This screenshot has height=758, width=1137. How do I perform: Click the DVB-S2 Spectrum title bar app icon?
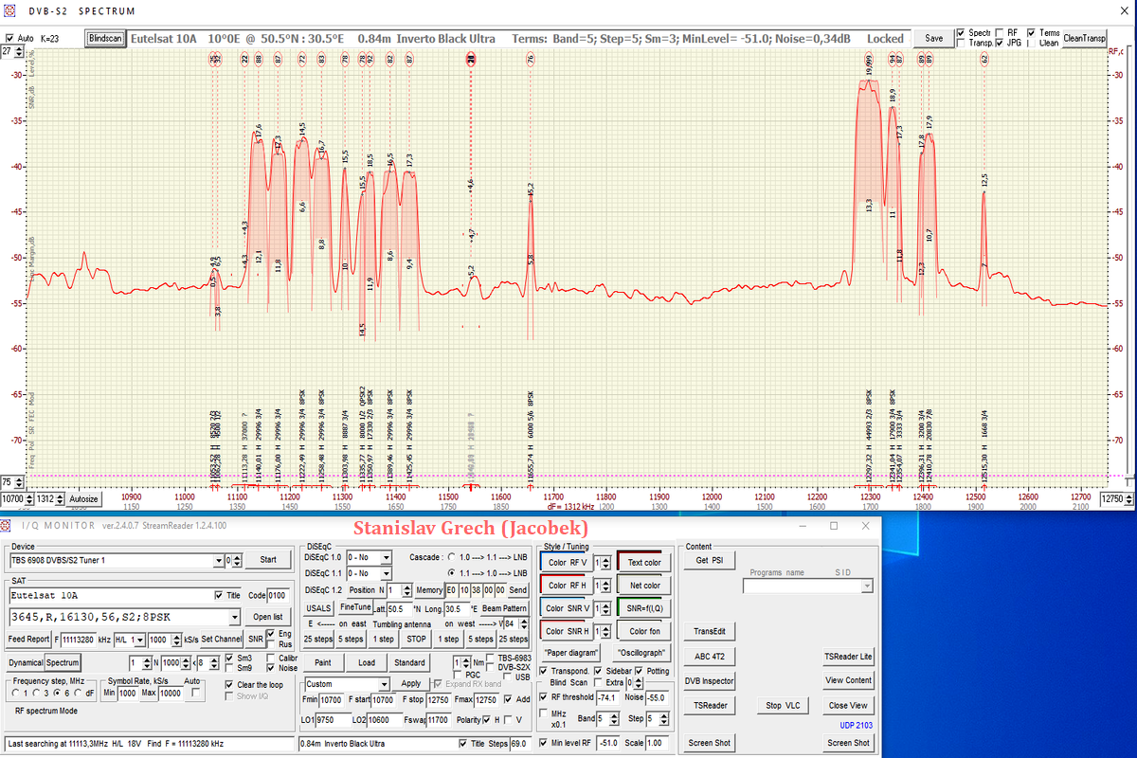point(10,11)
